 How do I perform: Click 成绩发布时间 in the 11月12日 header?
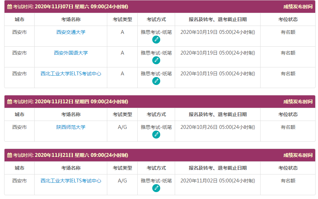pos(298,102)
